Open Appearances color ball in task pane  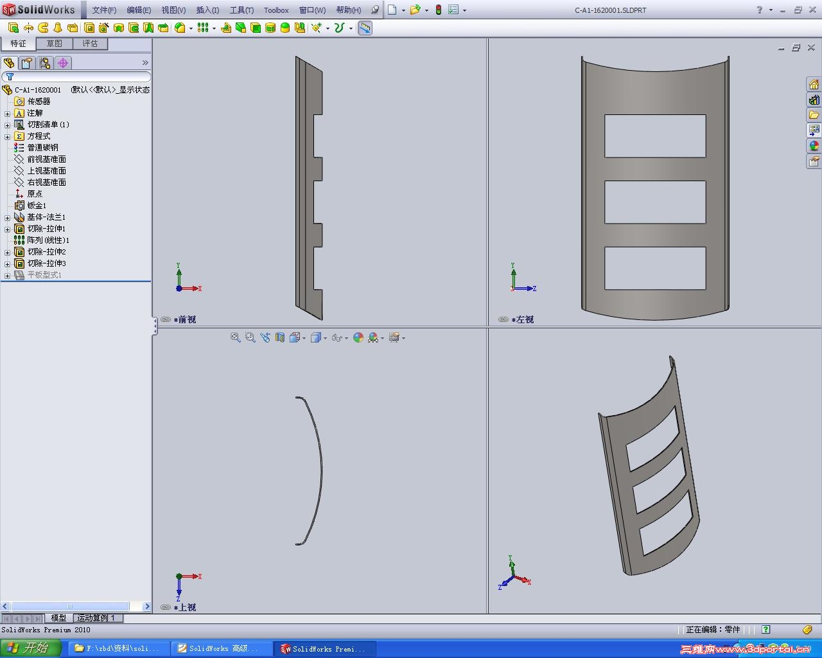coord(814,146)
